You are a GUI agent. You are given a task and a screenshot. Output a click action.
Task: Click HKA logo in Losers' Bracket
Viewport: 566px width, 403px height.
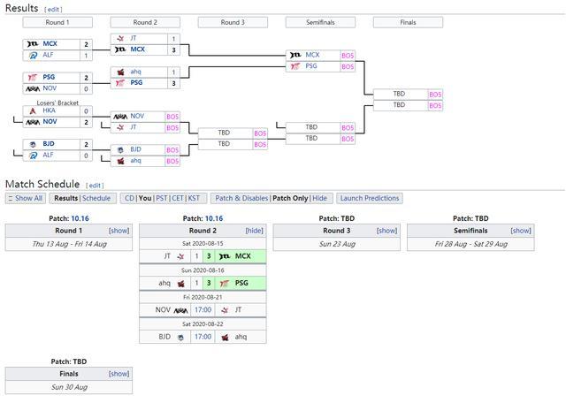[33, 110]
